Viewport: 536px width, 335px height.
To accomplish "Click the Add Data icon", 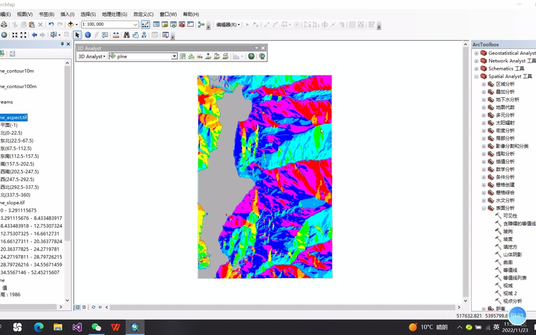I will pyautogui.click(x=71, y=24).
